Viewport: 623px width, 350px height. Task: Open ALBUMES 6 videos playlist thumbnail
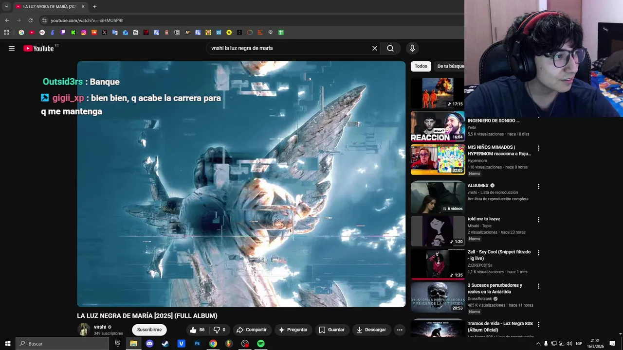438,197
